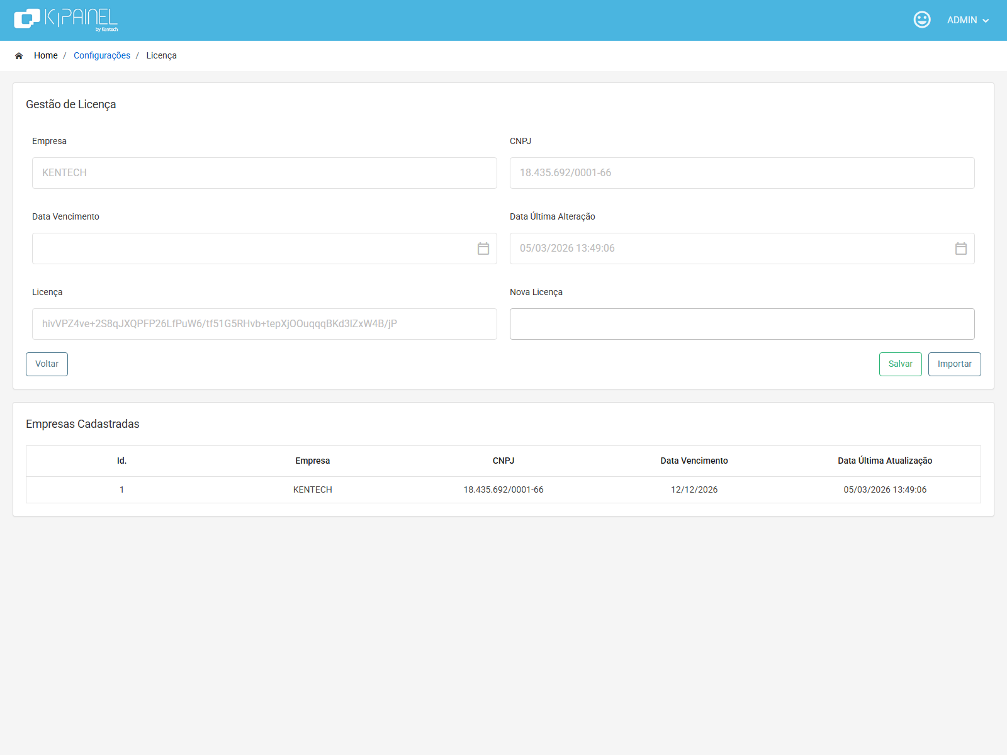Click the Salvar button
Screen dimensions: 1007x755
coord(901,364)
